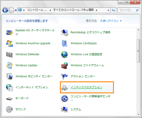This screenshot has height=118, width=142.
Task: Click the vertical scrollbar thumb
Action: pyautogui.click(x=138, y=51)
